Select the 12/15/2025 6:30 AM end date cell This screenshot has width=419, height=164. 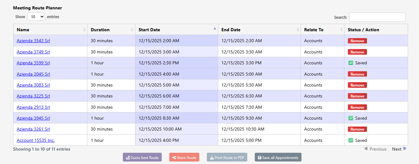point(259,96)
